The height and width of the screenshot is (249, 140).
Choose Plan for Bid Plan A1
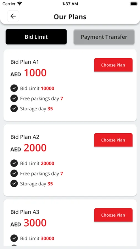(x=113, y=65)
